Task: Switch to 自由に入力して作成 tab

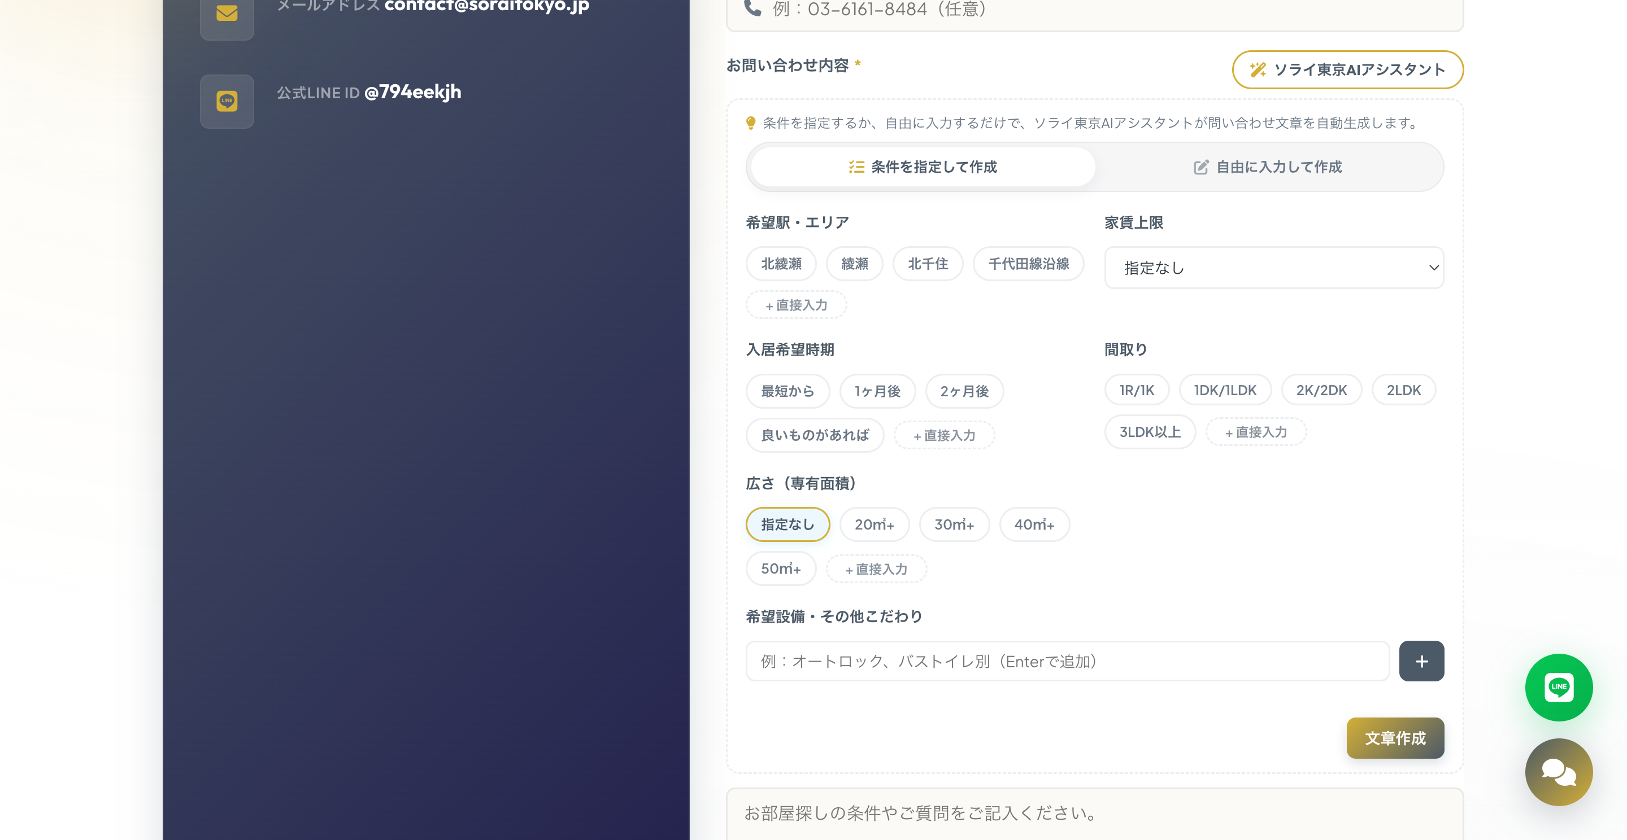Action: coord(1268,167)
